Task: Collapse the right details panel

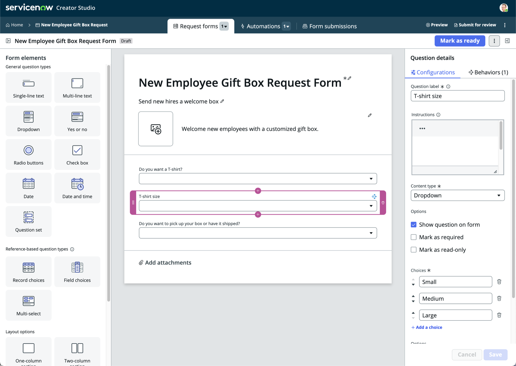Action: coord(507,41)
